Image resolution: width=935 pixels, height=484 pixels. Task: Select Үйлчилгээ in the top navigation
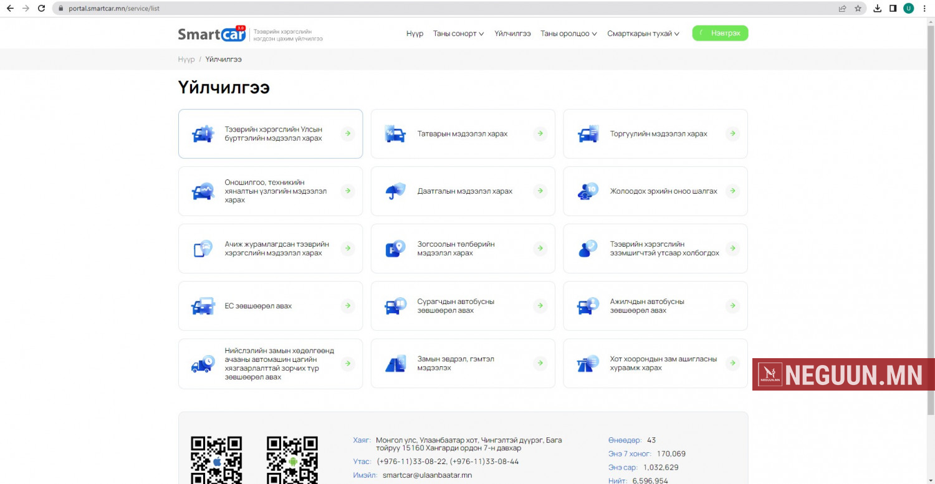[512, 34]
